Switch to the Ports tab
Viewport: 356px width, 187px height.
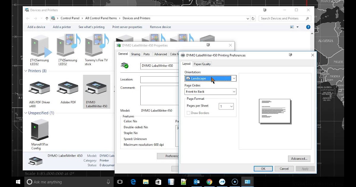[x=147, y=54]
